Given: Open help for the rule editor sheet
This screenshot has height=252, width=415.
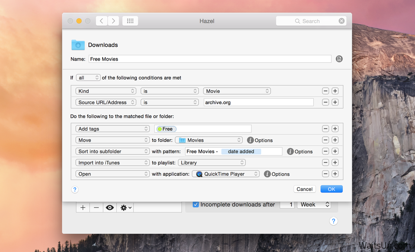Looking at the screenshot, I should click(74, 190).
